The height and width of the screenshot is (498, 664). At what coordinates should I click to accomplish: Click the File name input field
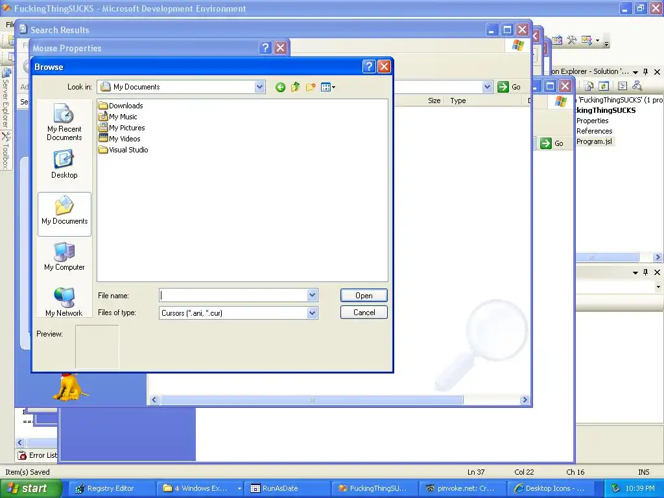pyautogui.click(x=233, y=295)
